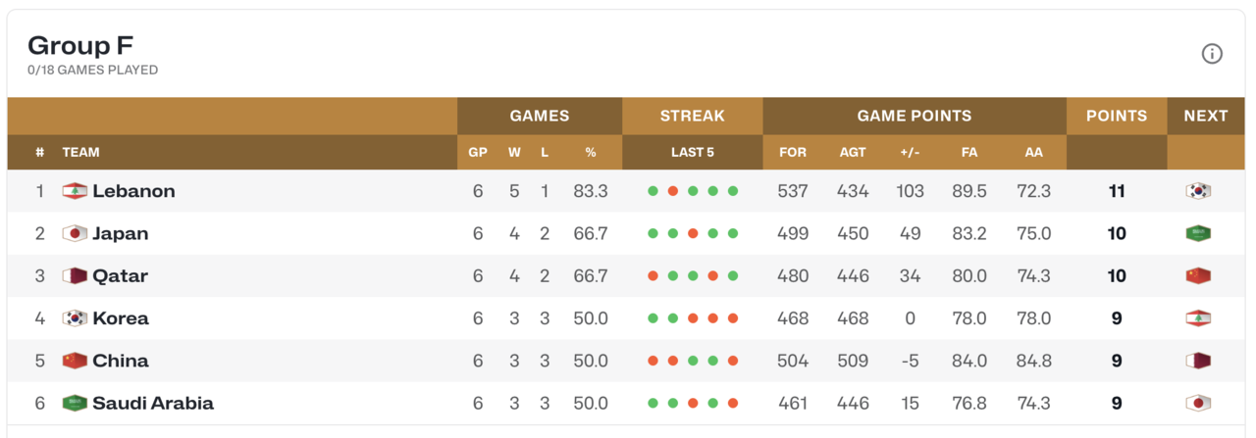Select the win percentage column header

591,152
